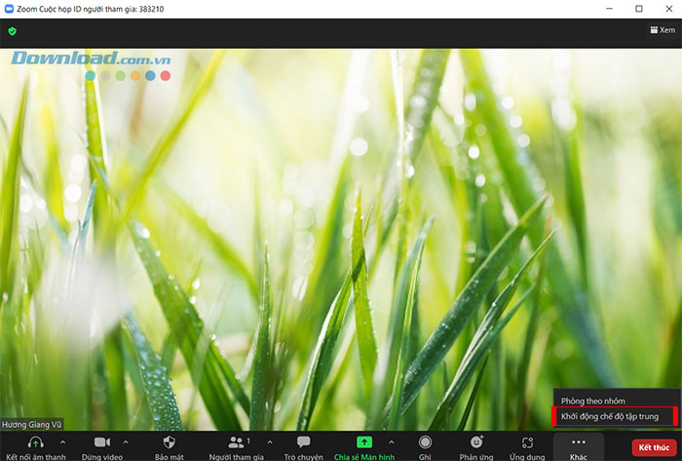Viewport: 682px width, 461px height.
Task: Stop video with Dừng video camera icon
Action: [x=101, y=442]
